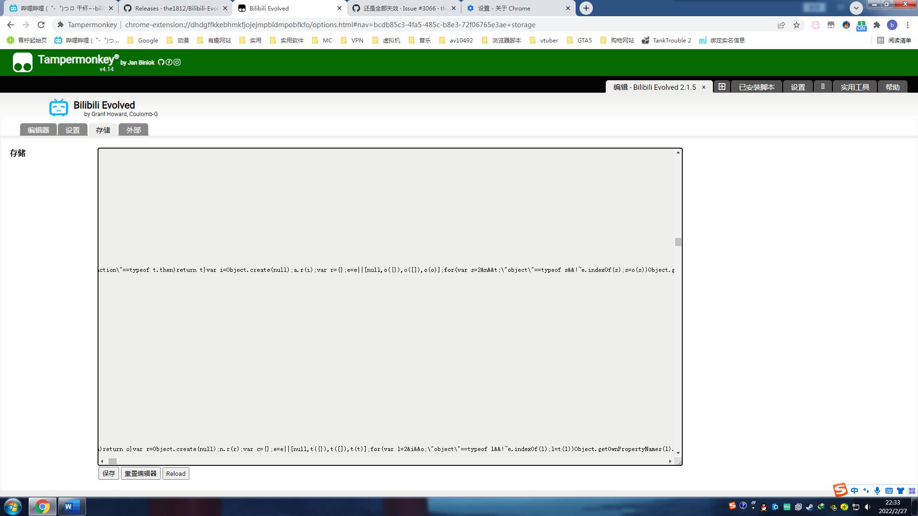The height and width of the screenshot is (516, 918).
Task: Open the 已安装脚本 tab
Action: click(756, 87)
